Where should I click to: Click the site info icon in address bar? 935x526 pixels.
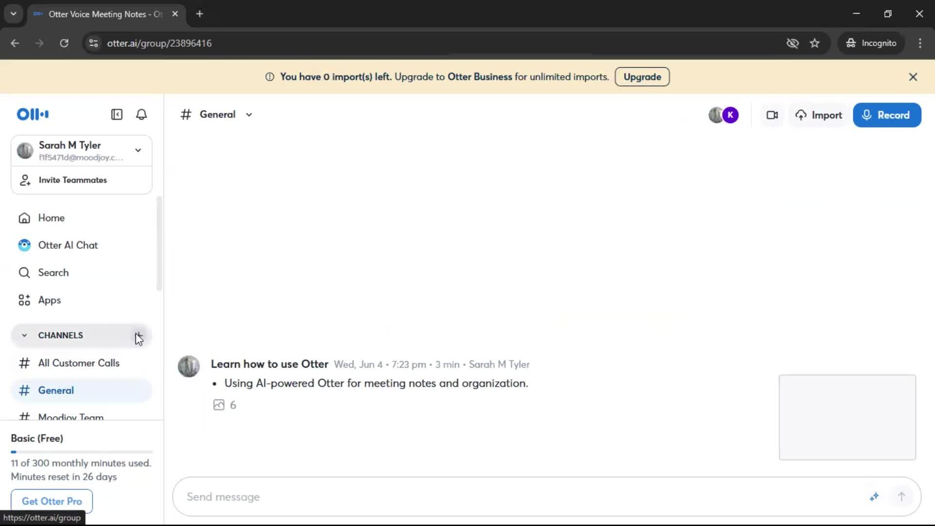coord(93,43)
